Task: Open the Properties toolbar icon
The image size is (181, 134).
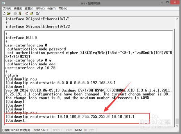Action: pyautogui.click(x=38, y=13)
